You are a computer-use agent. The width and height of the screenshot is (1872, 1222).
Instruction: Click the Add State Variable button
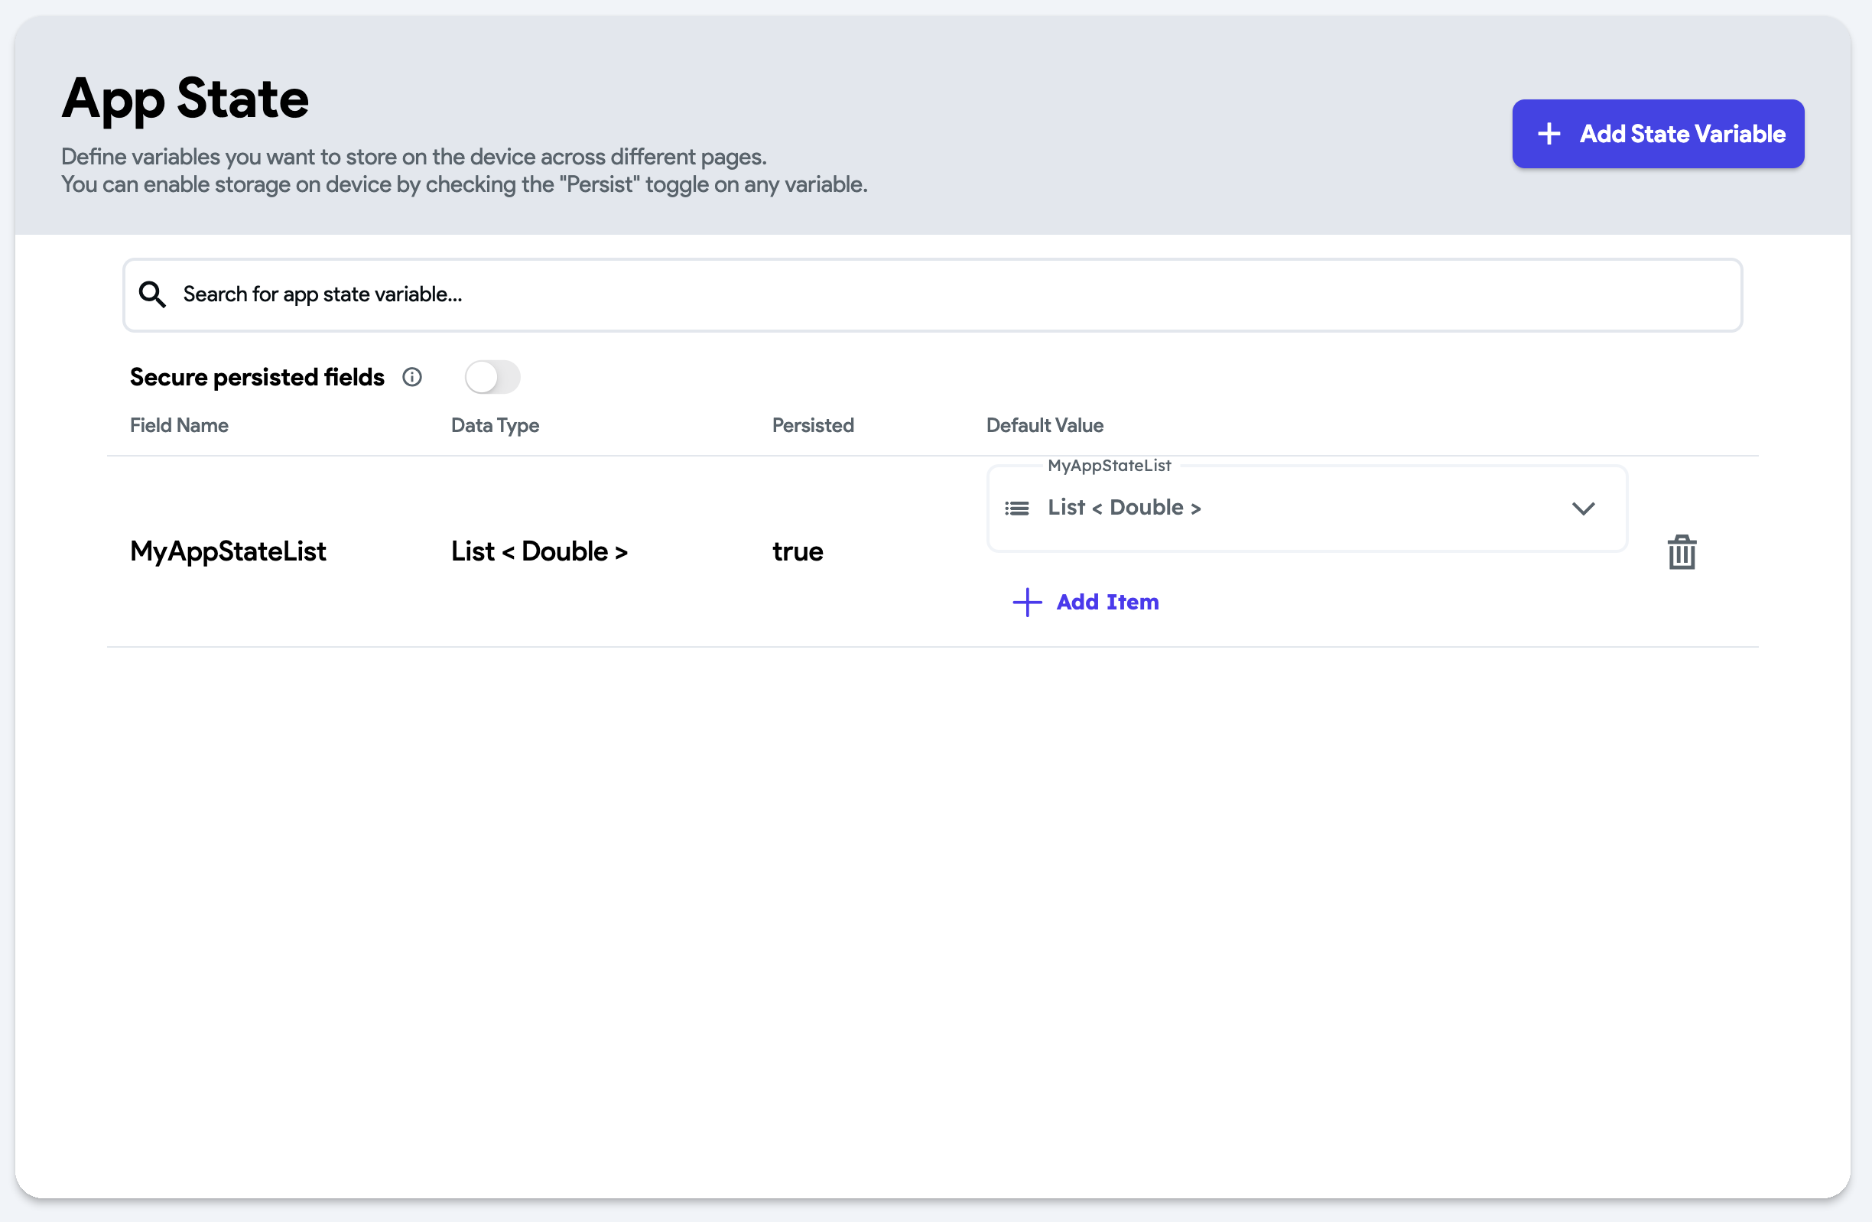tap(1657, 134)
